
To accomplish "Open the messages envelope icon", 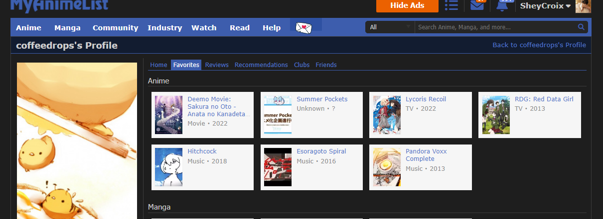I will pos(477,5).
